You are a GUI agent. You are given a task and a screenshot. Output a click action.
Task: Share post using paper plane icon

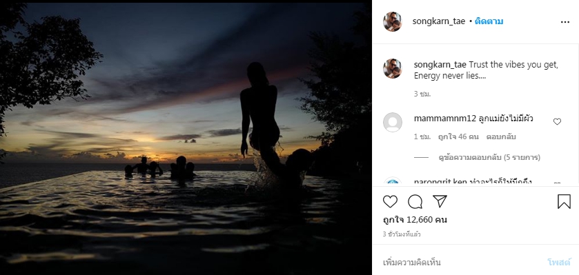click(x=440, y=202)
